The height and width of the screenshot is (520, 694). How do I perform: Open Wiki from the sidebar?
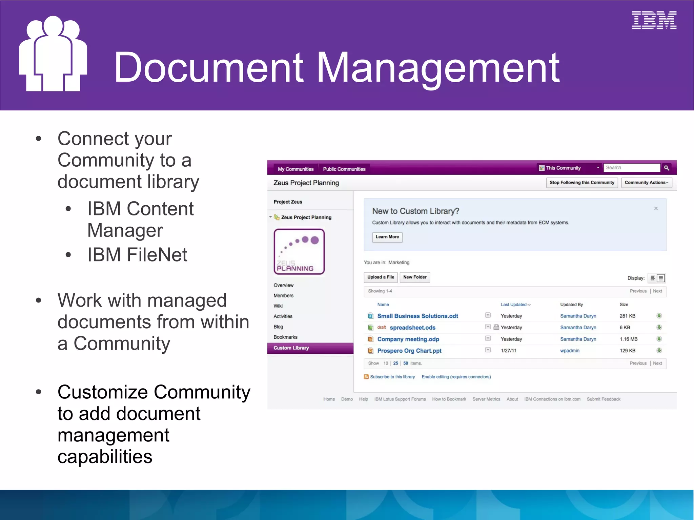[278, 306]
